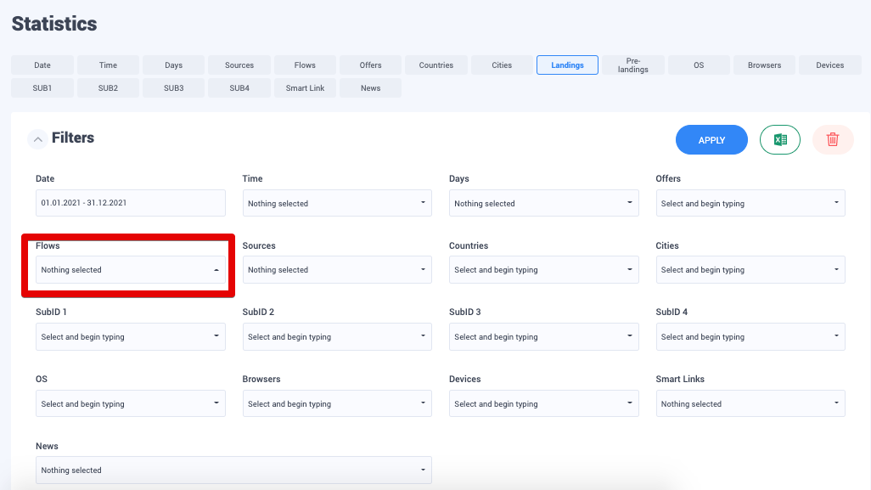Switch to the Countries tab
The width and height of the screenshot is (871, 490).
pos(436,65)
